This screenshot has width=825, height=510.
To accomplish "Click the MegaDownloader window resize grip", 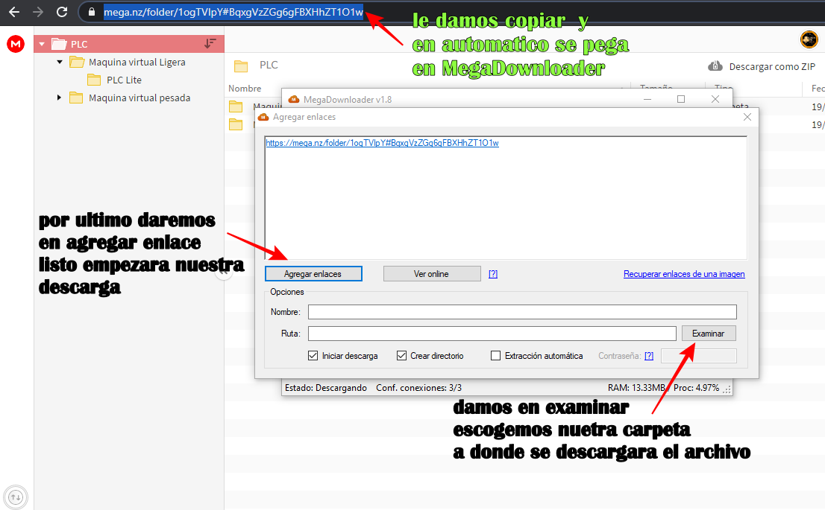I will [727, 389].
